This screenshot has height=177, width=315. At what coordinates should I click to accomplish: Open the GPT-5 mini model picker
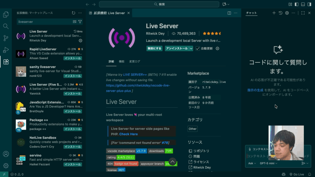(x=268, y=163)
